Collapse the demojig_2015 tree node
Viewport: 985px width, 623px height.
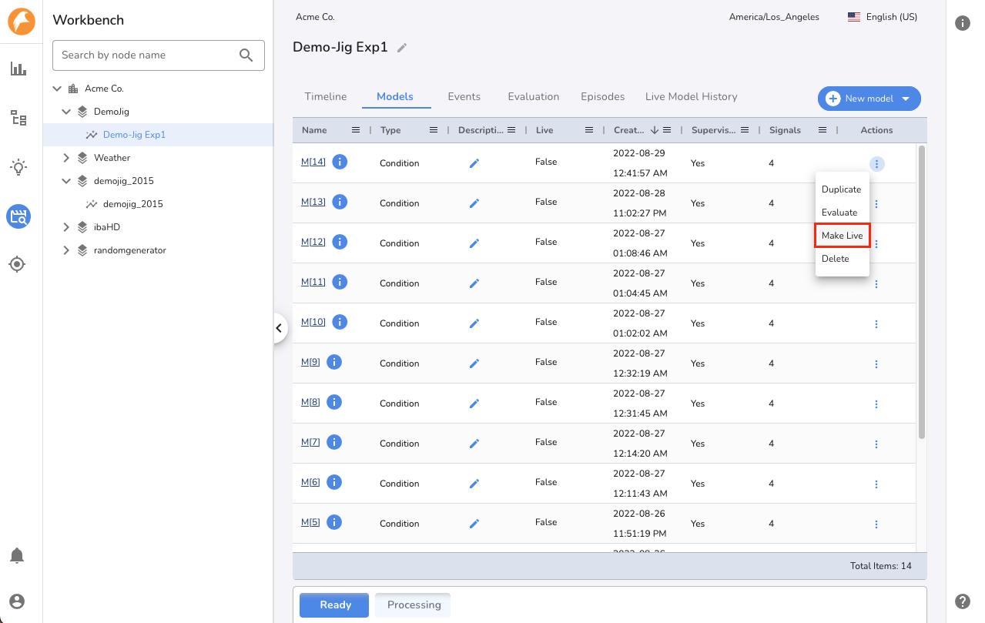[x=66, y=181]
